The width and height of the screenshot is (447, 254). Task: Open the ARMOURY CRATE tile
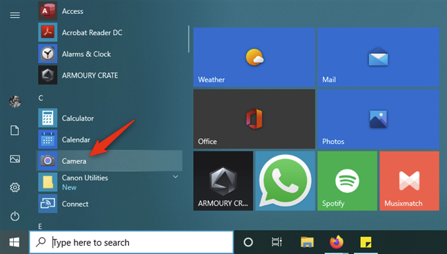tap(223, 181)
